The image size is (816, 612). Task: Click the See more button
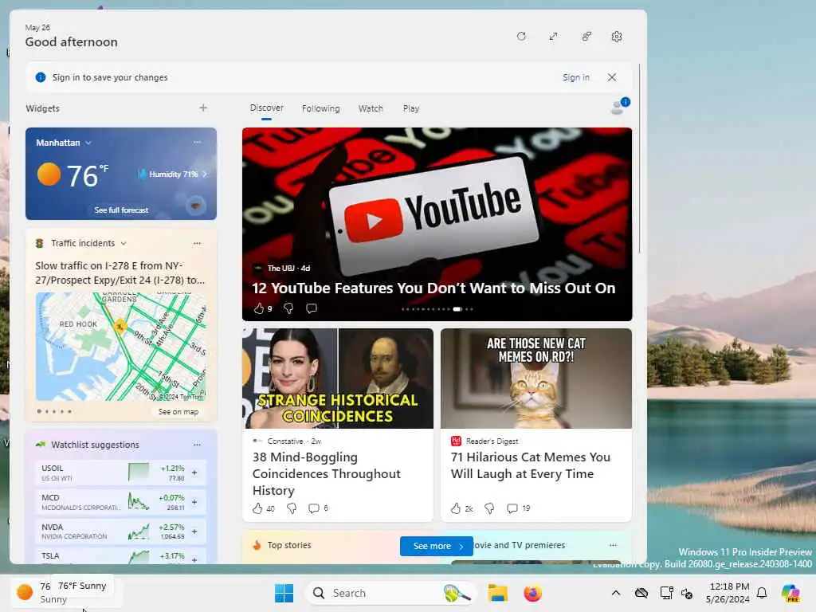coord(436,546)
